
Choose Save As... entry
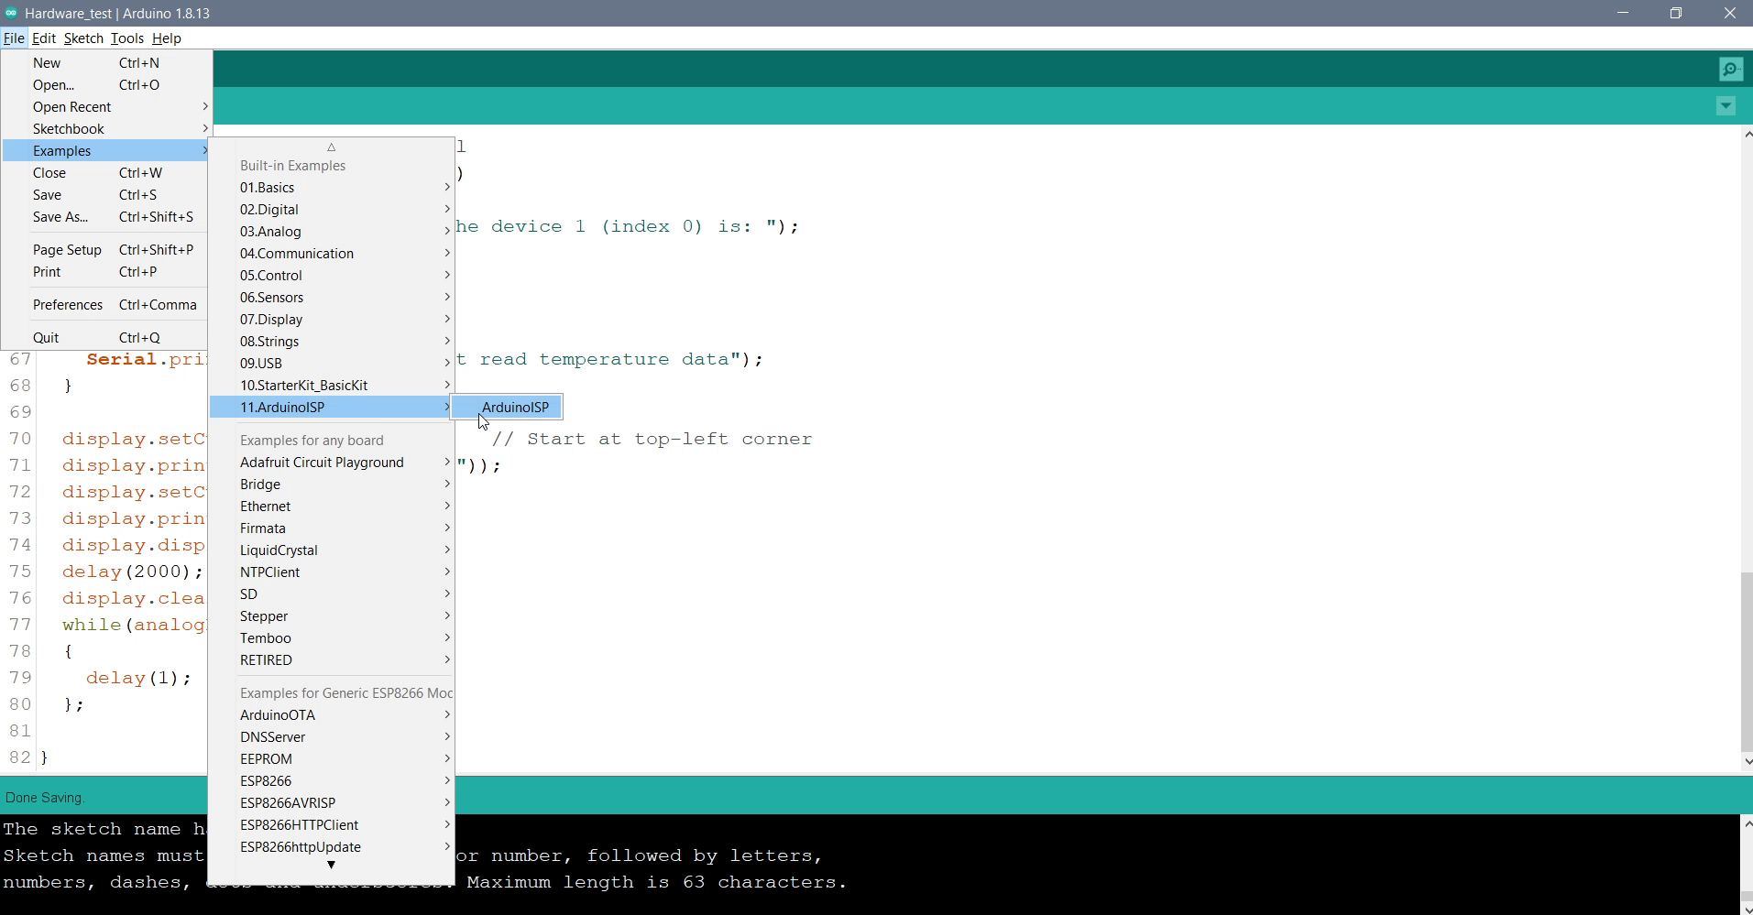107,217
